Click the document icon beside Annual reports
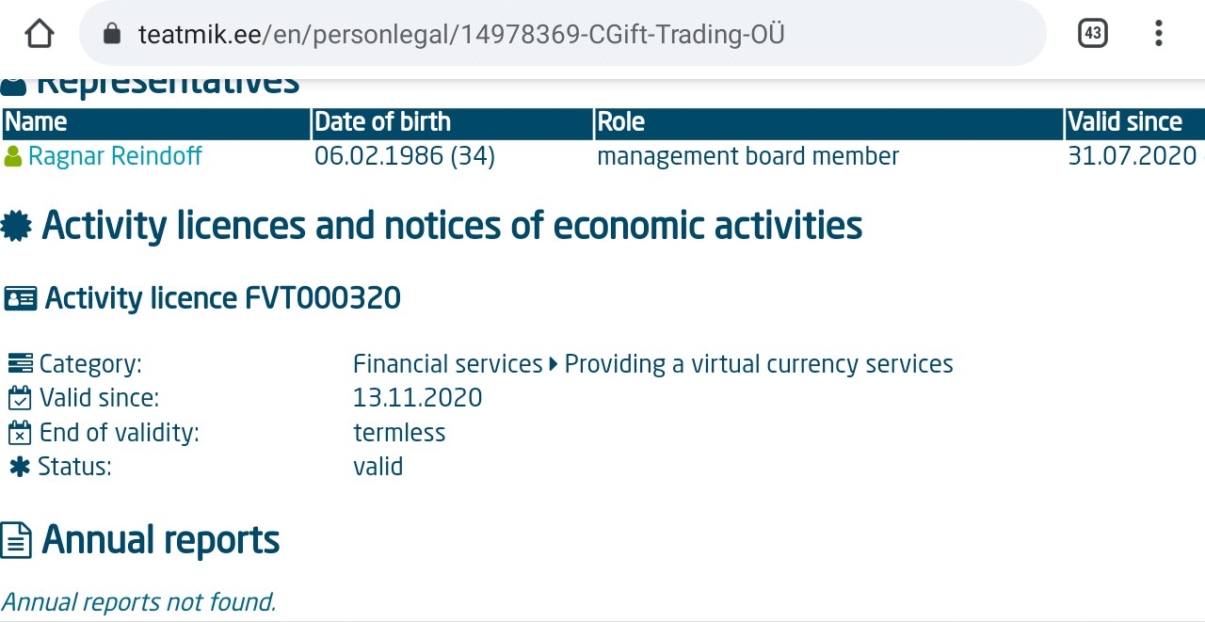 (x=15, y=538)
